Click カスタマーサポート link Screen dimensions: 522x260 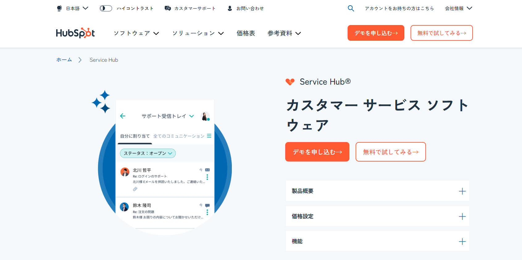click(195, 8)
